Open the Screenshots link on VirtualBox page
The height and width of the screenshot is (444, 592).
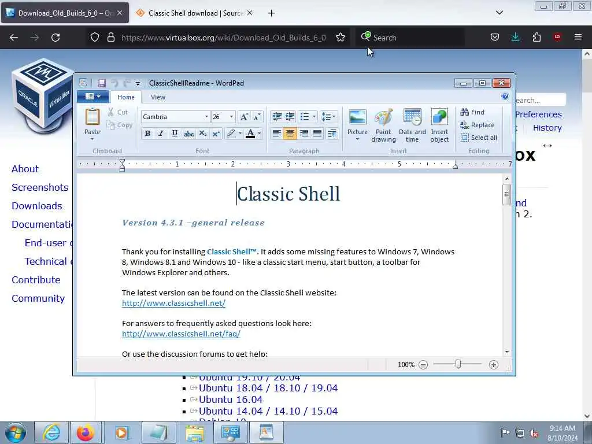(40, 187)
